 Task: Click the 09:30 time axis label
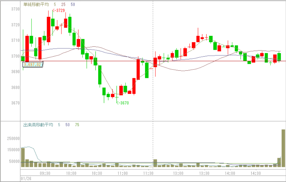(45, 173)
